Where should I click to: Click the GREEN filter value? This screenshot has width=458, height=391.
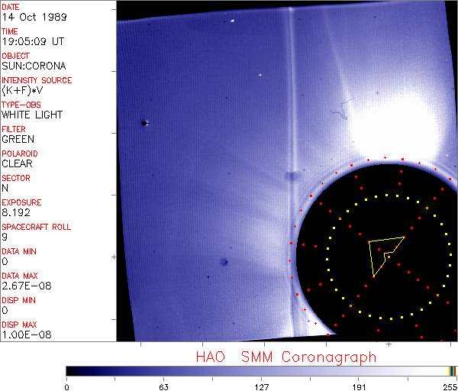pos(18,139)
